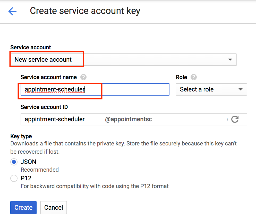Click the Service account ID label
This screenshot has width=256, height=222.
tap(44, 107)
